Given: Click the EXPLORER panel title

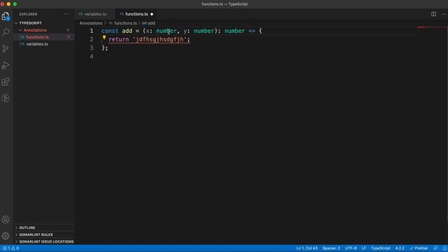Looking at the screenshot, I should (x=28, y=14).
